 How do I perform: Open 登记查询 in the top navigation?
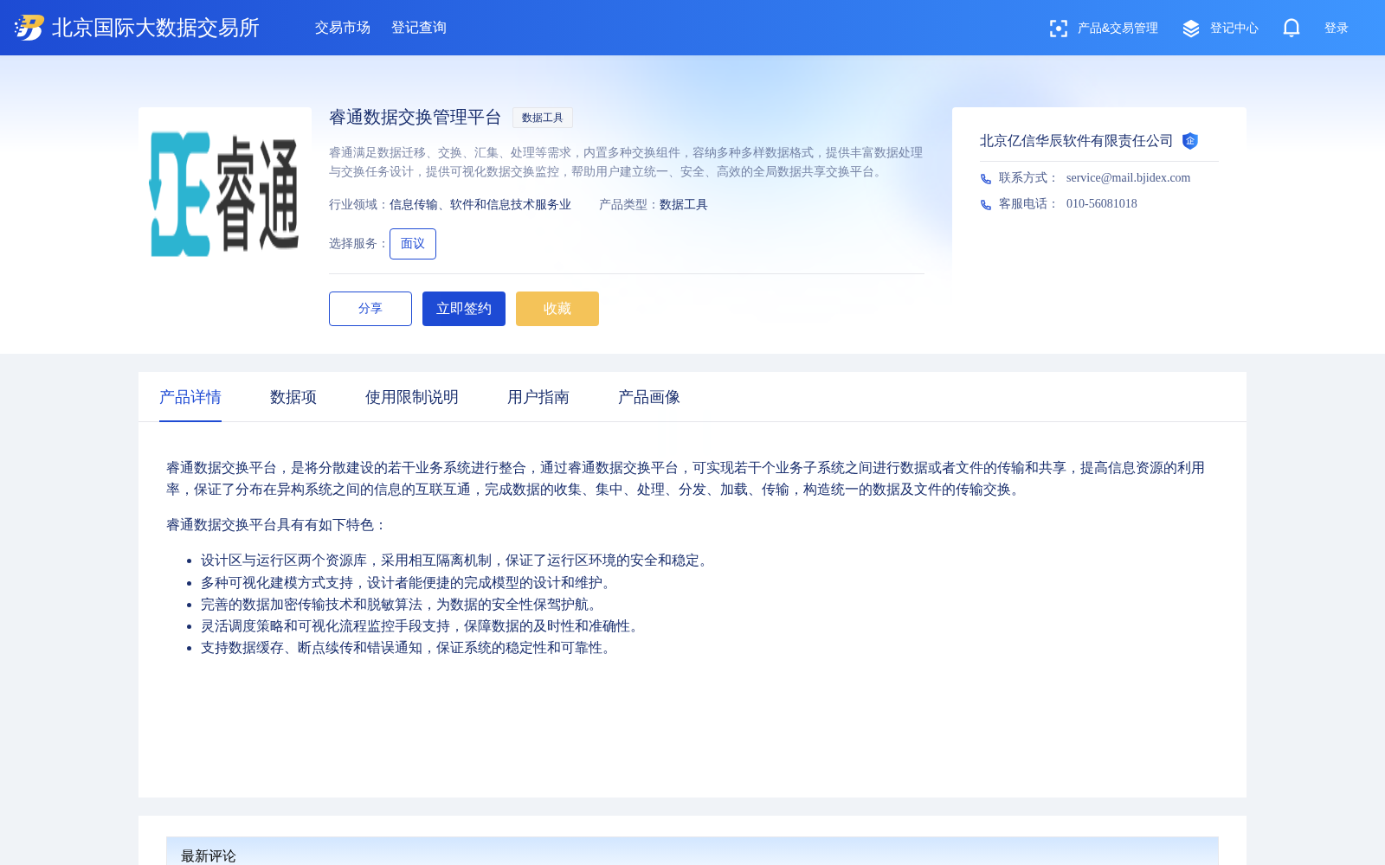coord(419,28)
